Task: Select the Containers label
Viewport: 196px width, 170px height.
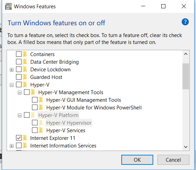Action: [42, 54]
